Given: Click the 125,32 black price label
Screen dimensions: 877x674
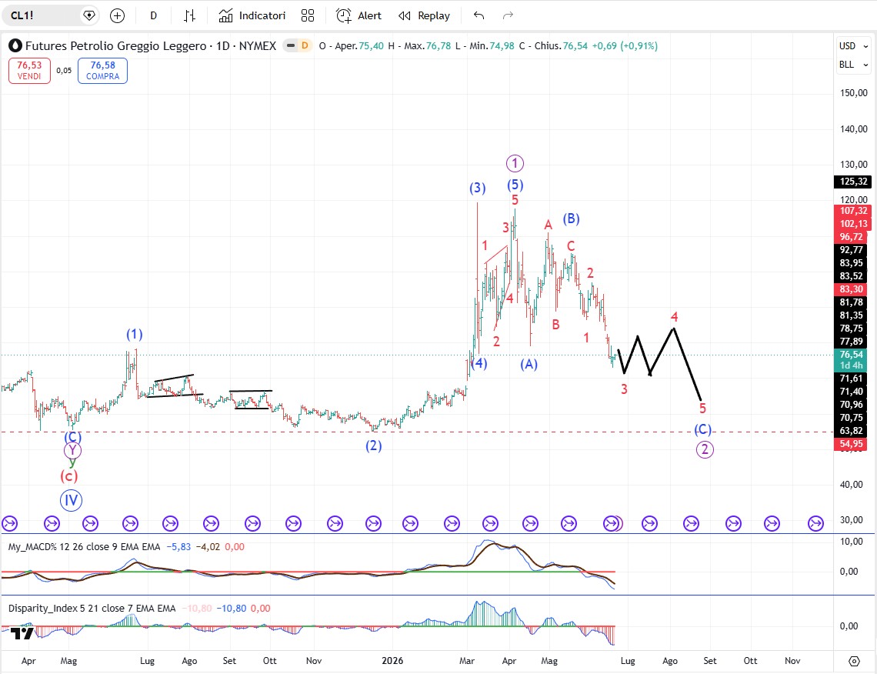Looking at the screenshot, I should 853,182.
